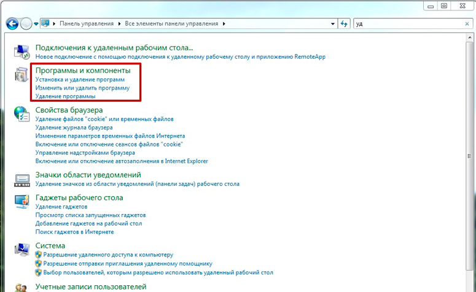Focus the search box containing 'уд'

point(408,24)
